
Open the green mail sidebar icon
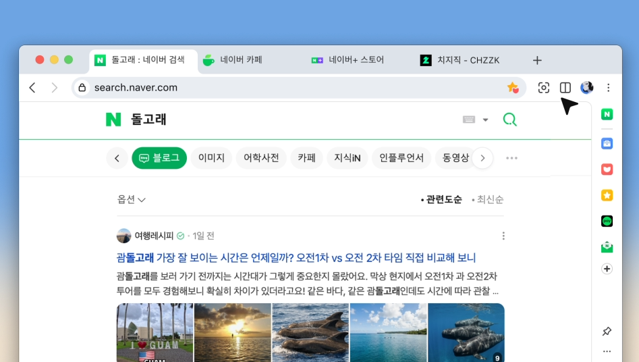coord(607,247)
